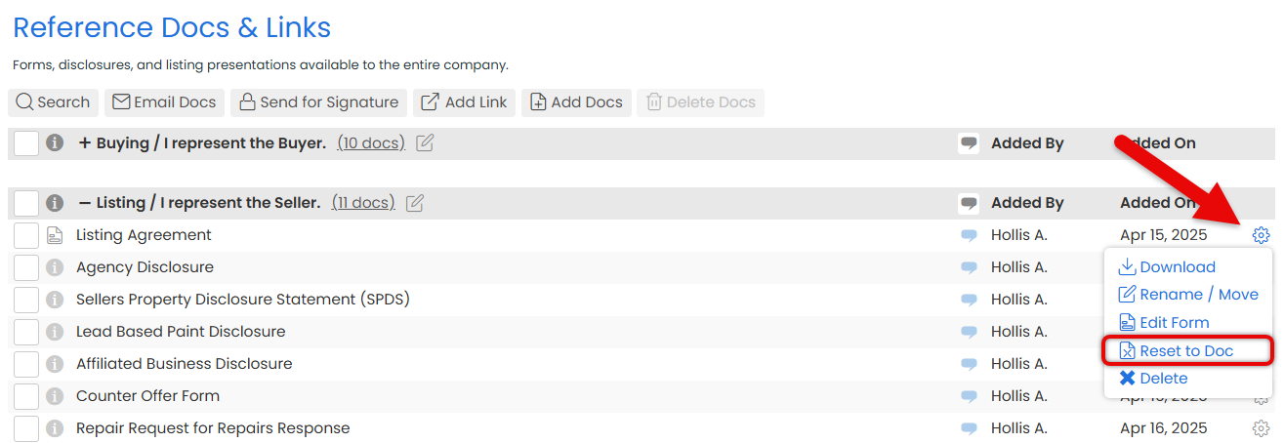Screen dimensions: 1284x443
Task: Click the Add Docs button
Action: pos(576,102)
